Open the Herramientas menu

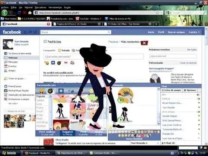click(55, 7)
